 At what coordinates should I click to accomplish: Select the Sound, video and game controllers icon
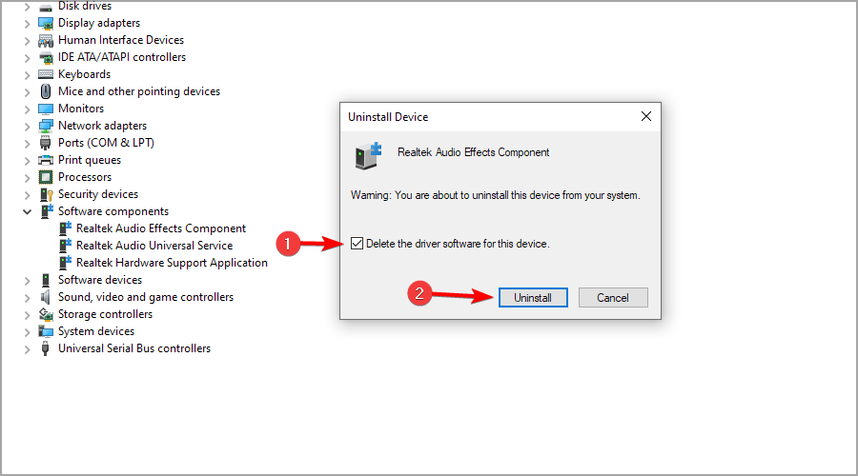point(46,297)
